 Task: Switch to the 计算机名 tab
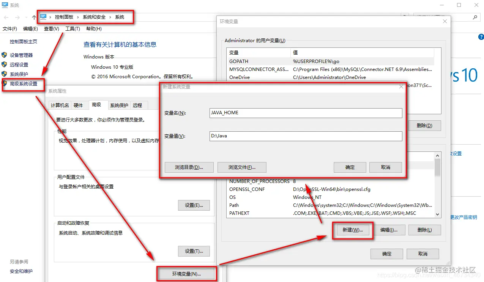pyautogui.click(x=60, y=106)
